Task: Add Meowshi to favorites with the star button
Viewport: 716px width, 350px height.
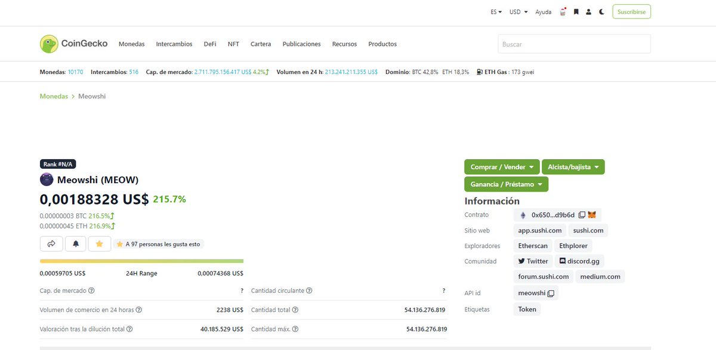Action: pyautogui.click(x=99, y=244)
